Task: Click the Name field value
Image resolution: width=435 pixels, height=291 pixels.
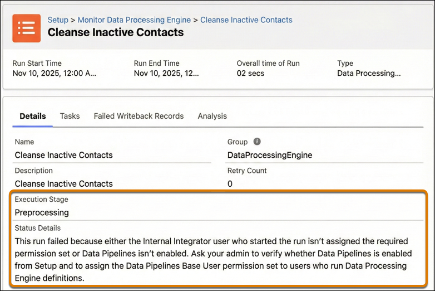Action: [63, 155]
